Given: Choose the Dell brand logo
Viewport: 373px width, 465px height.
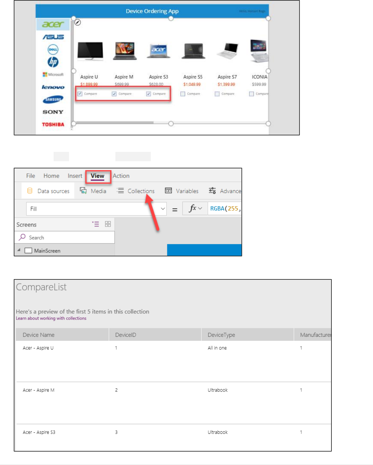Looking at the screenshot, I should 53,49.
